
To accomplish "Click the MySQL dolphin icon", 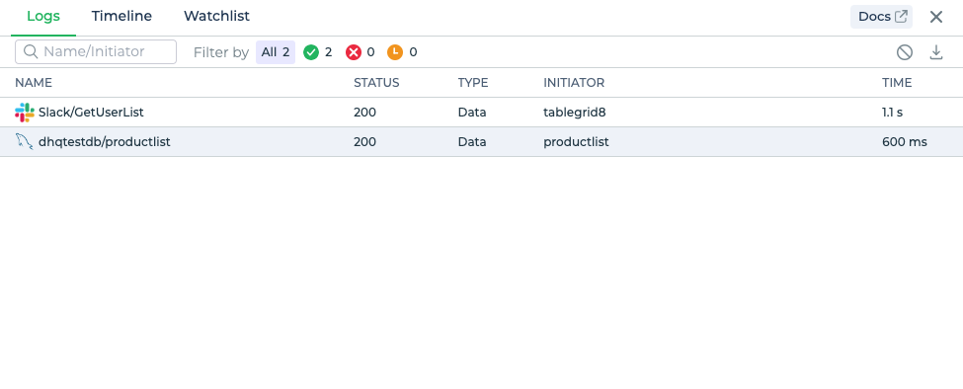I will (x=25, y=142).
